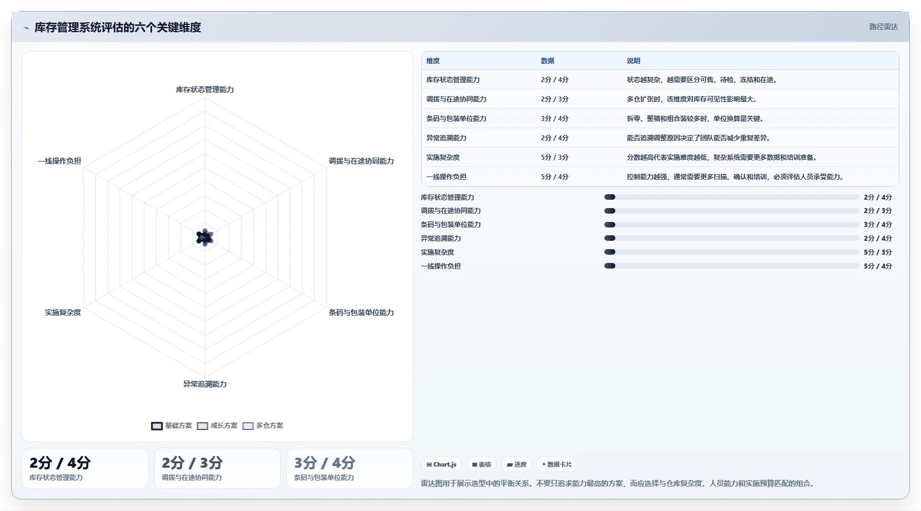
Task: Open the 3分 / 4分 条码与包装单位能力 stat card
Action: tap(350, 468)
